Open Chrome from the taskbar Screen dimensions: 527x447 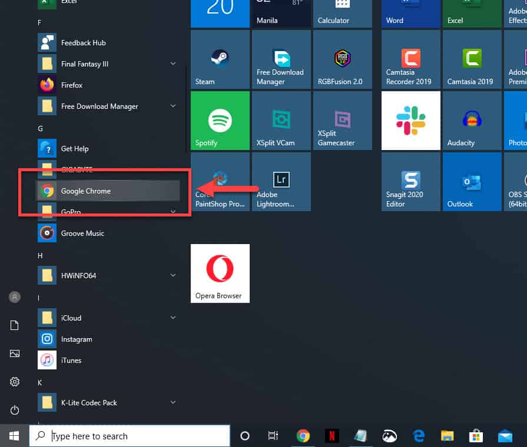click(x=303, y=436)
